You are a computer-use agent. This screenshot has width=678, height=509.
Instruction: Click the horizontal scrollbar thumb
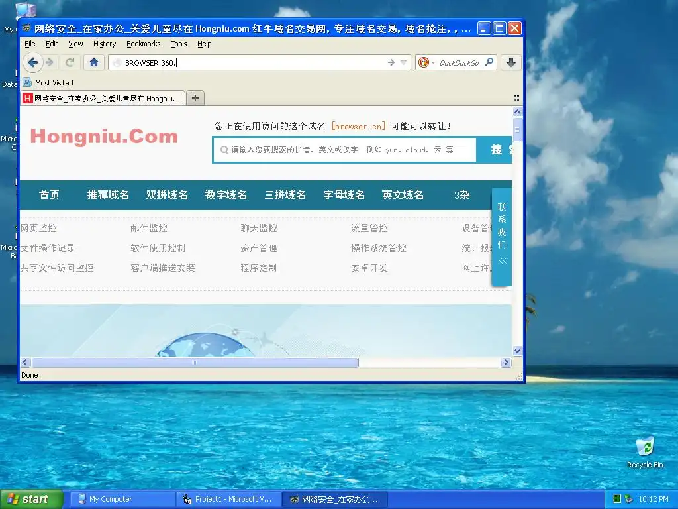pyautogui.click(x=195, y=363)
